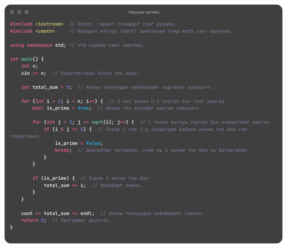Click the 'return' keyword
This screenshot has width=287, height=248.
30,220
